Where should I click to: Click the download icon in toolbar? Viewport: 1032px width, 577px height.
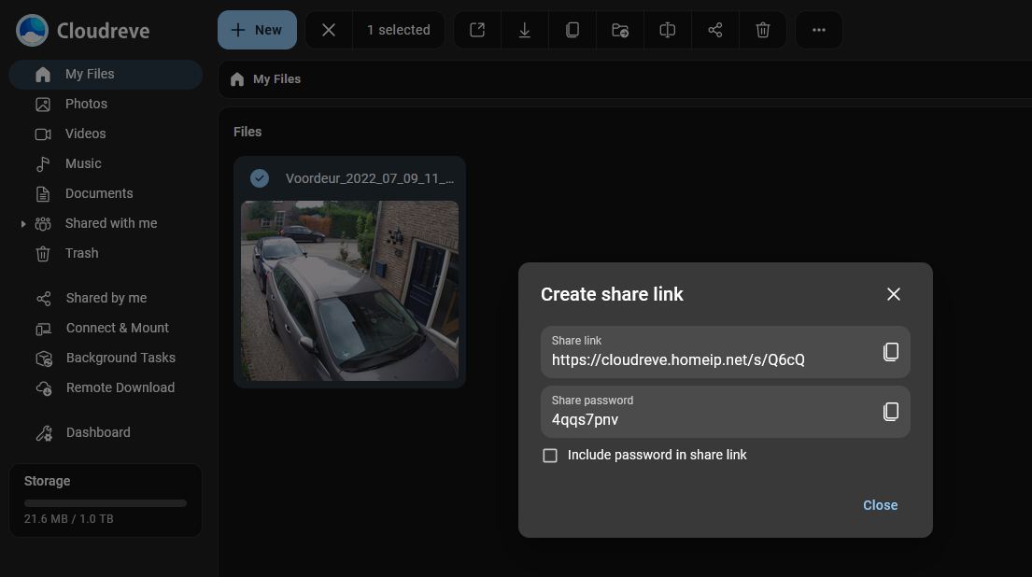click(525, 30)
